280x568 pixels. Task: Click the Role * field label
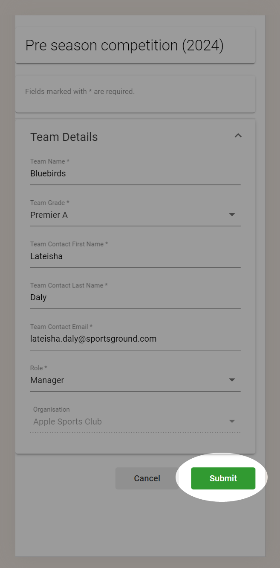[39, 368]
